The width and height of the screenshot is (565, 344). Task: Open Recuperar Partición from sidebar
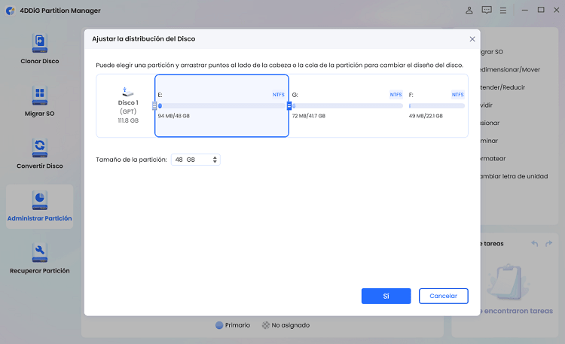(x=39, y=252)
